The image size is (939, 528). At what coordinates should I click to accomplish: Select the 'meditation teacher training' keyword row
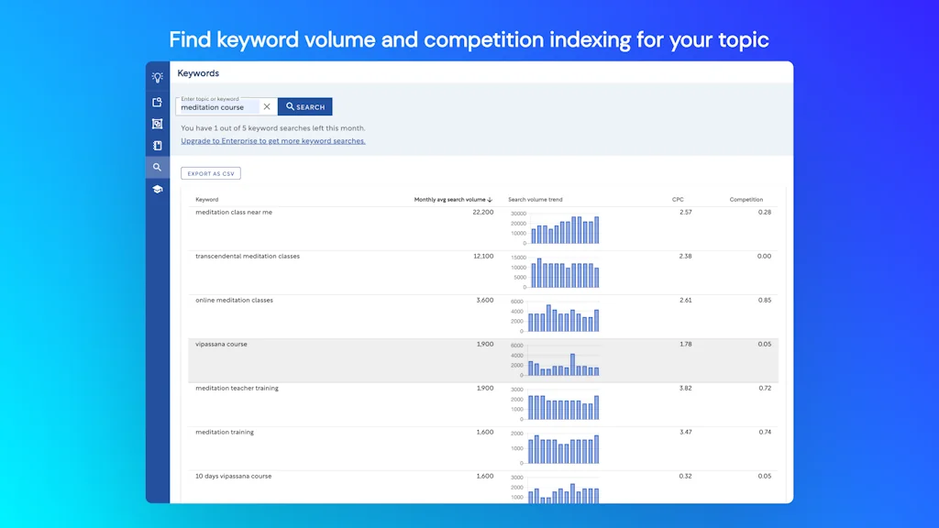(237, 389)
